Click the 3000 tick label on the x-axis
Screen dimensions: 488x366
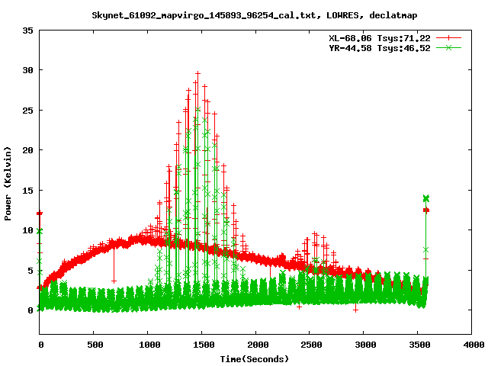pyautogui.click(x=364, y=345)
